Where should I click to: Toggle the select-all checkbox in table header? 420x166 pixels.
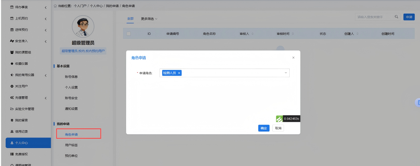[129, 33]
